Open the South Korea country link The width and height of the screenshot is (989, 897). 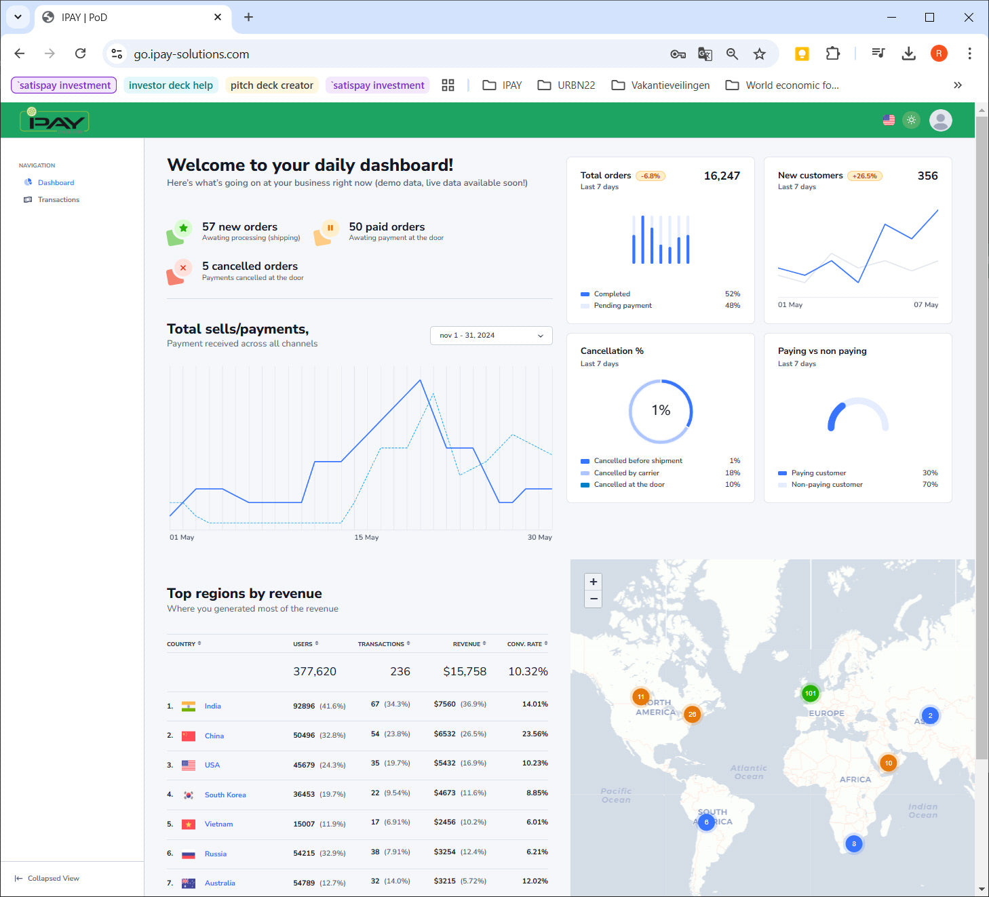tap(225, 795)
